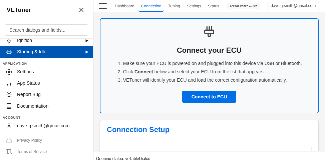The height and width of the screenshot is (160, 325).
Task: Click the Terms of Service scroll icon
Action: 9,152
